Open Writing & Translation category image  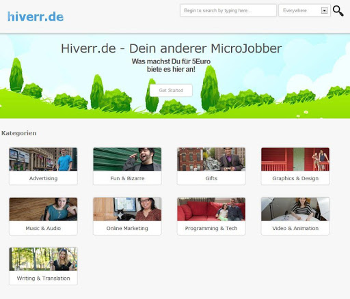tap(43, 259)
